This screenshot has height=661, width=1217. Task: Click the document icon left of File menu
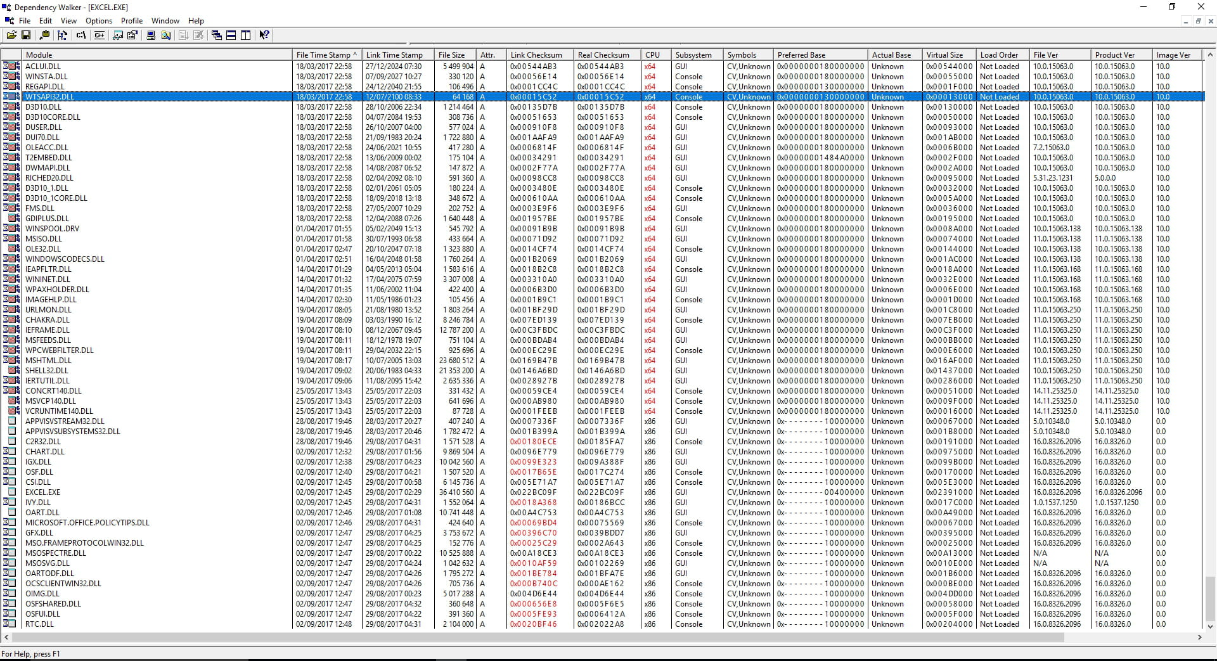pyautogui.click(x=9, y=21)
